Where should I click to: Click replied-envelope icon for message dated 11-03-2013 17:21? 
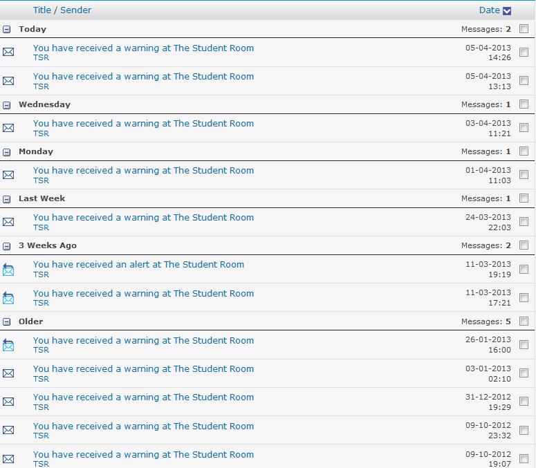pos(8,298)
